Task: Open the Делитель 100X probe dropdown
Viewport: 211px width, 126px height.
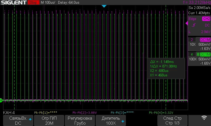Action: (111, 120)
